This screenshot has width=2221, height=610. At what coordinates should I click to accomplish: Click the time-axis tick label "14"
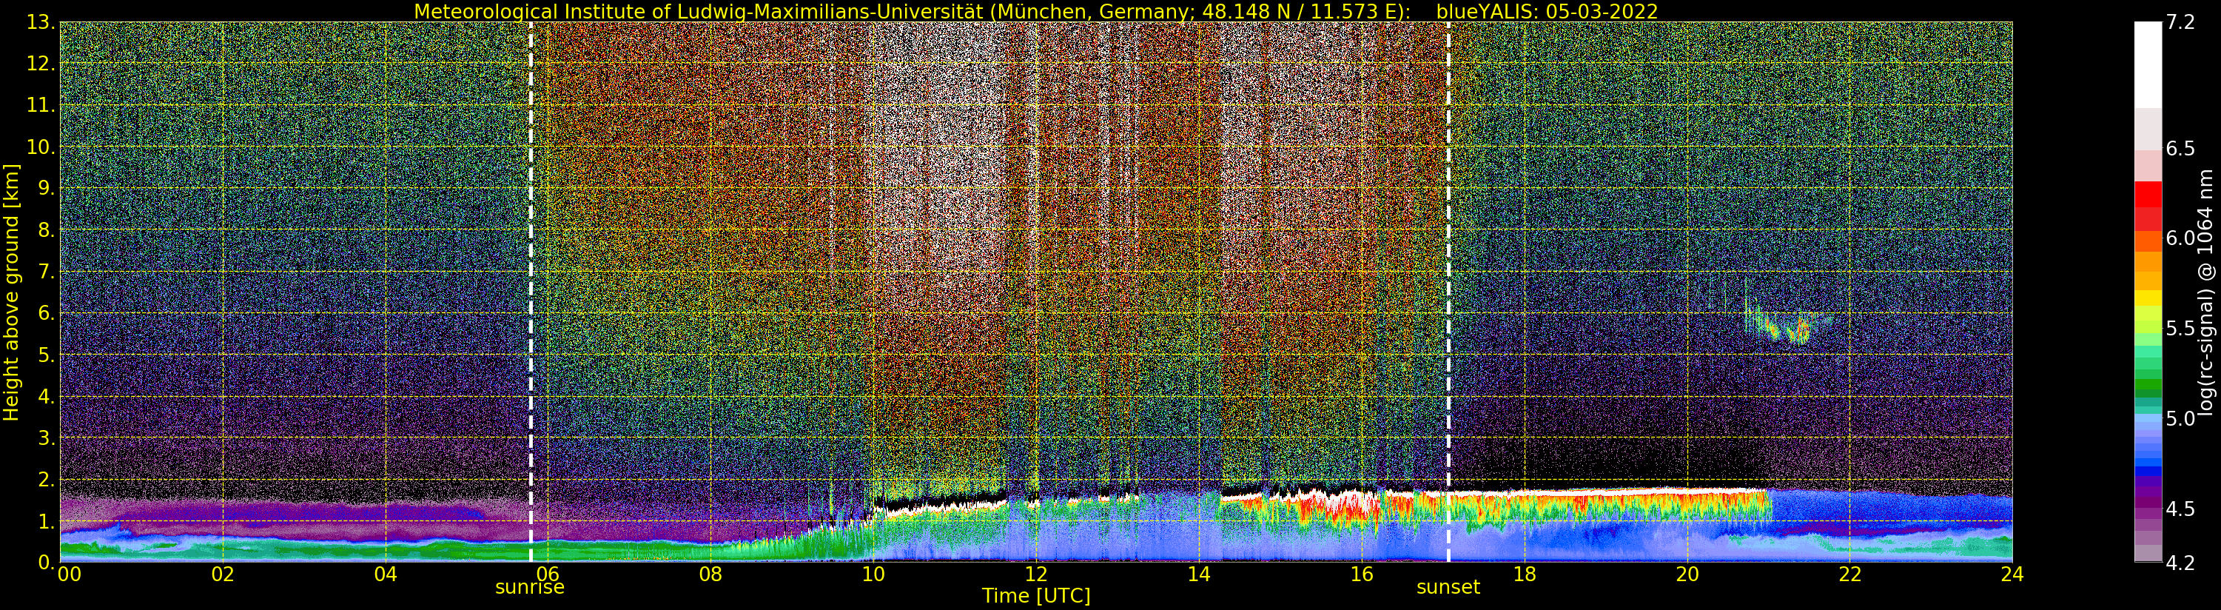pos(1199,574)
